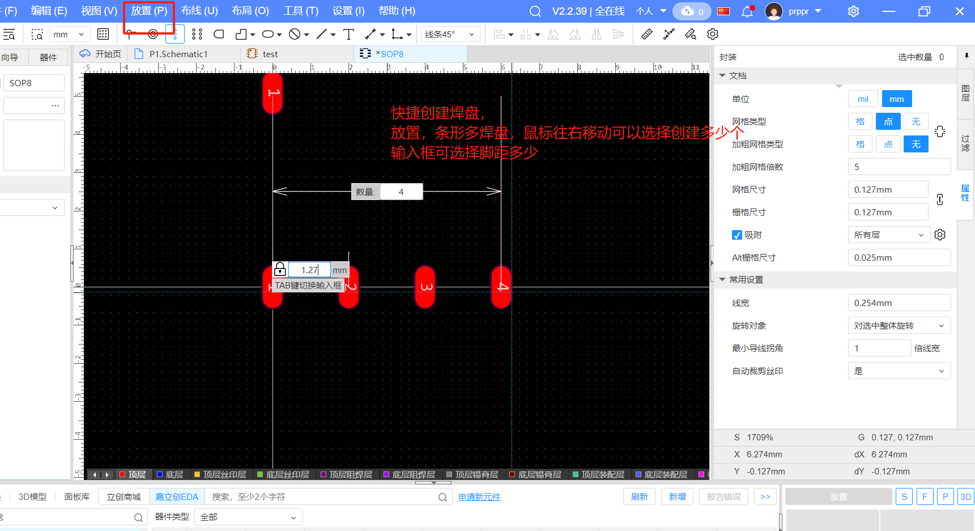Click the 刷新 button
Viewport: 975px width, 531px height.
(640, 496)
